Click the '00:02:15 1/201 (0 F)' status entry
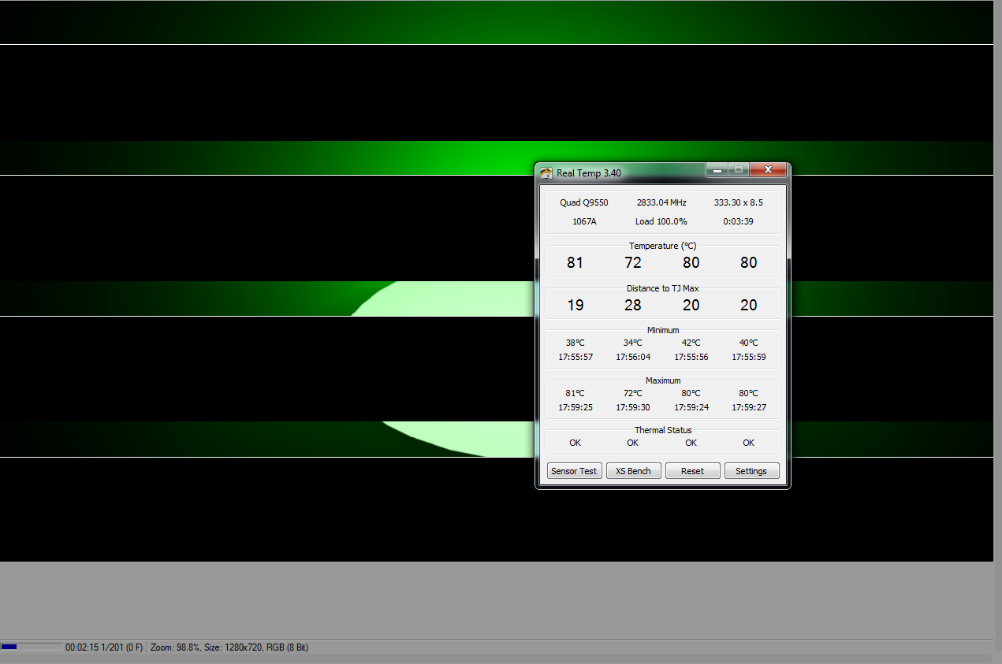Screen dimensions: 1002x664 [104, 647]
